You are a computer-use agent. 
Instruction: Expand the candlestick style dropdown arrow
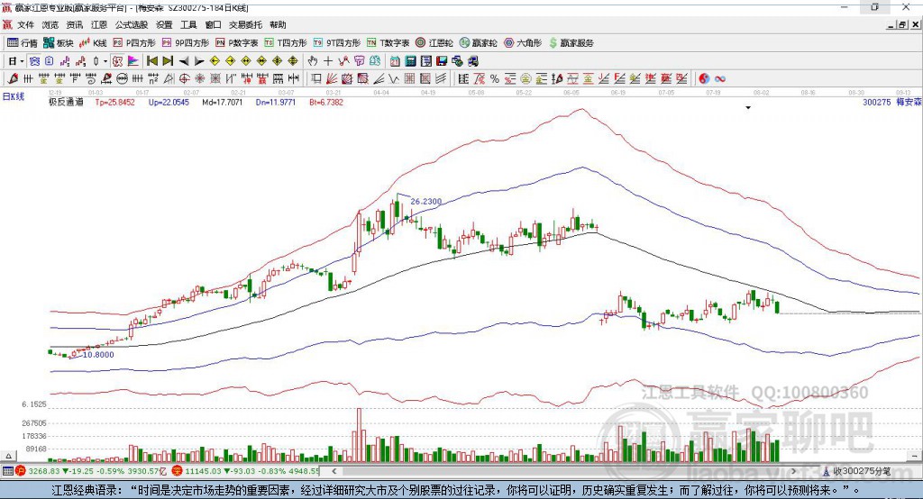105,61
